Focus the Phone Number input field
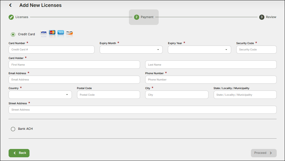 tap(211, 80)
